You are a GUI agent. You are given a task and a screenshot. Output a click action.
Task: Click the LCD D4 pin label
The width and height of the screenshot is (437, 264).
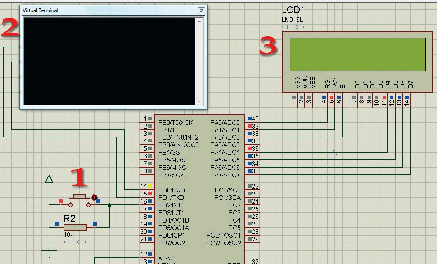tap(388, 85)
